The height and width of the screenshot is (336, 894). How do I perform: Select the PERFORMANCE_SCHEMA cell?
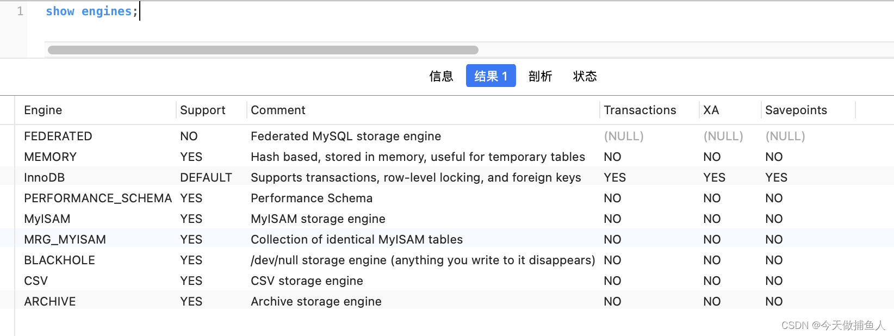[x=98, y=198]
